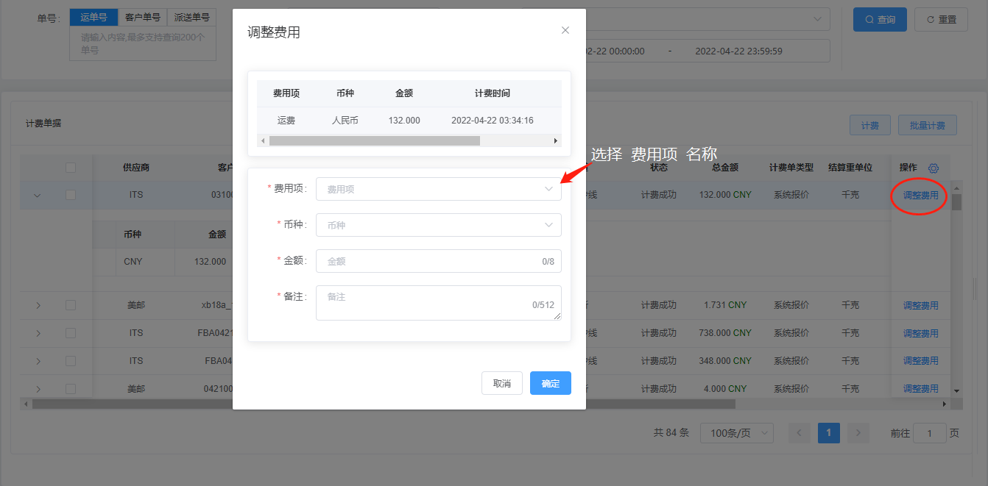Toggle the select-all header checkbox
988x486 pixels.
point(71,168)
